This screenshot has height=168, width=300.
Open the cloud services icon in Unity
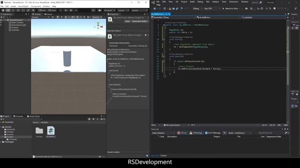99,10
